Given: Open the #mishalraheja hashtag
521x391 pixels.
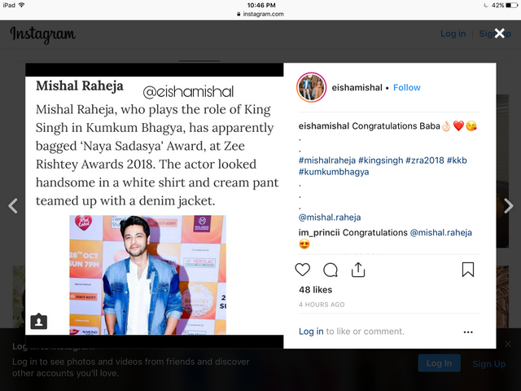Looking at the screenshot, I should [327, 160].
